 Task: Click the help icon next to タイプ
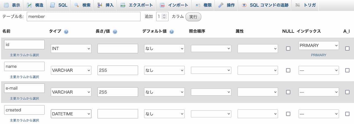point(66,32)
